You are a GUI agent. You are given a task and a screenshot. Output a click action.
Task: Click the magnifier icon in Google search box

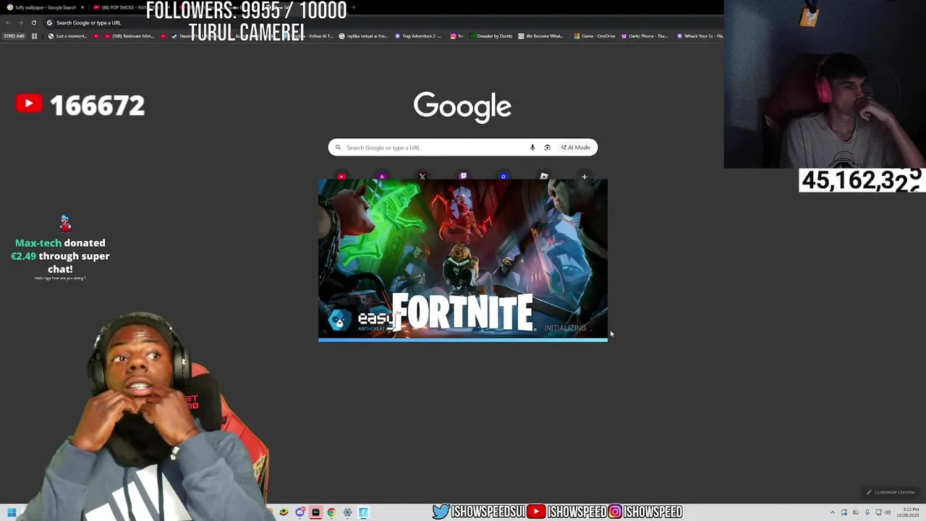point(338,148)
